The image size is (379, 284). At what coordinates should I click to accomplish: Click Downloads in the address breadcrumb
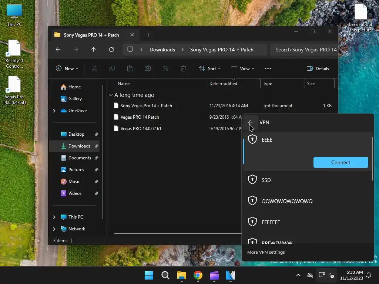click(162, 50)
